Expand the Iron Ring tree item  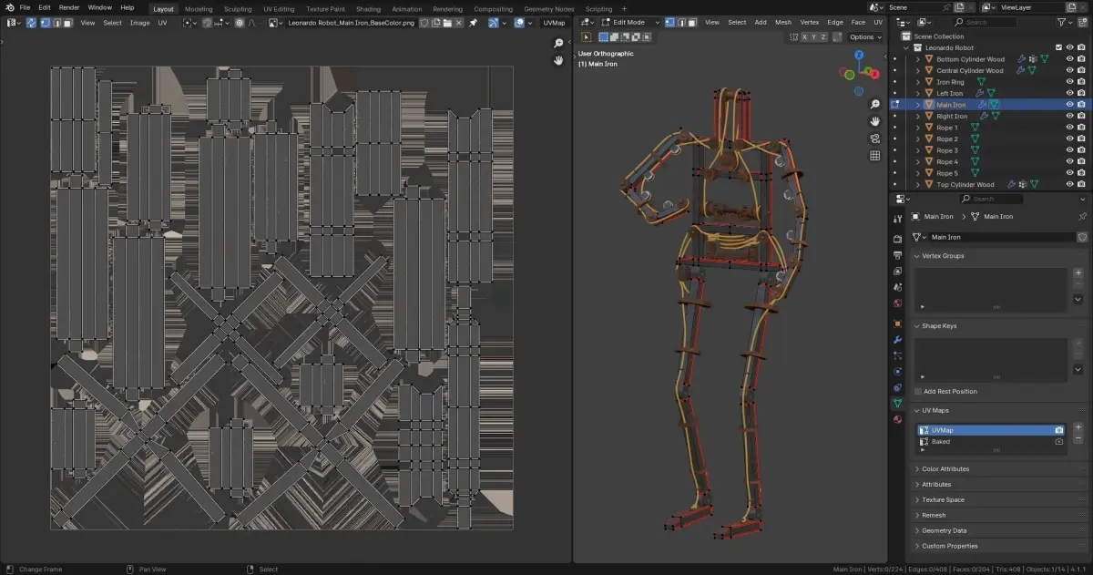pos(918,82)
